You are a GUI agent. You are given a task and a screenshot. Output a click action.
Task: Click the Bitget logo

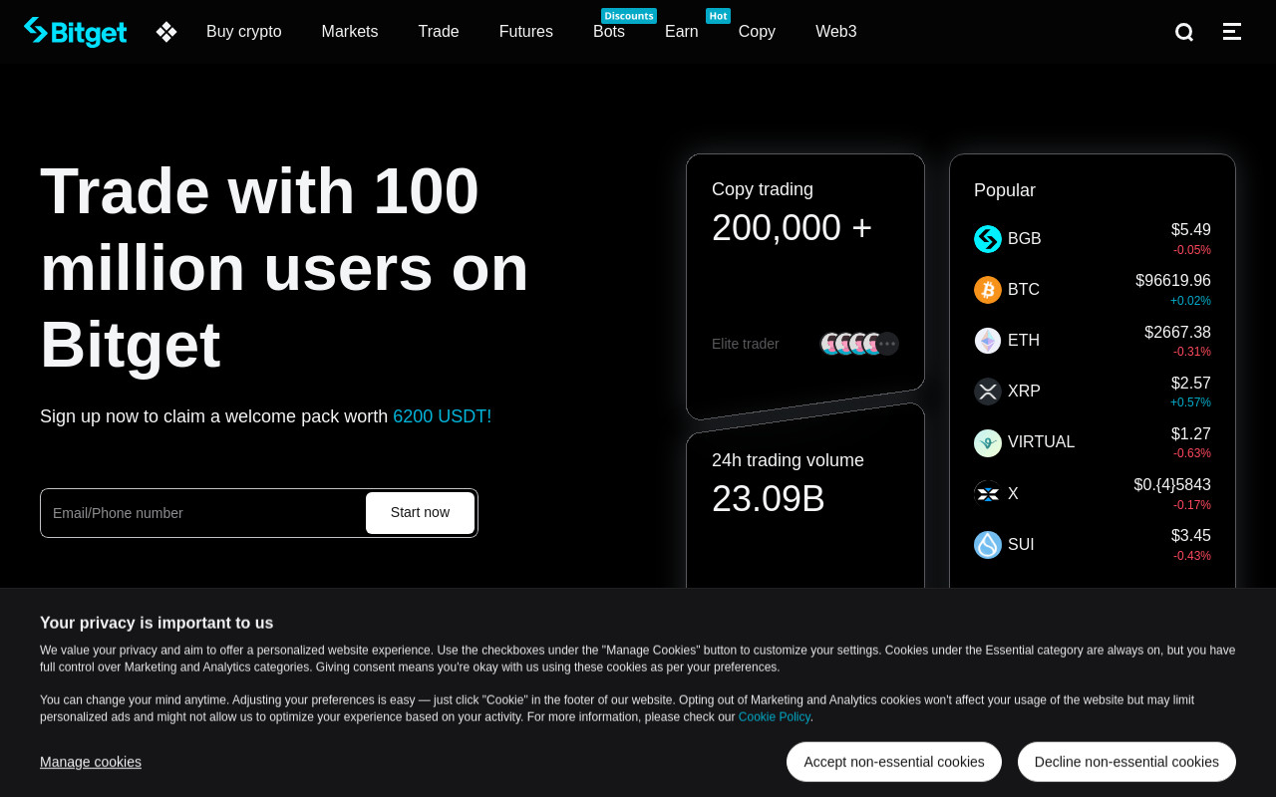pyautogui.click(x=76, y=32)
